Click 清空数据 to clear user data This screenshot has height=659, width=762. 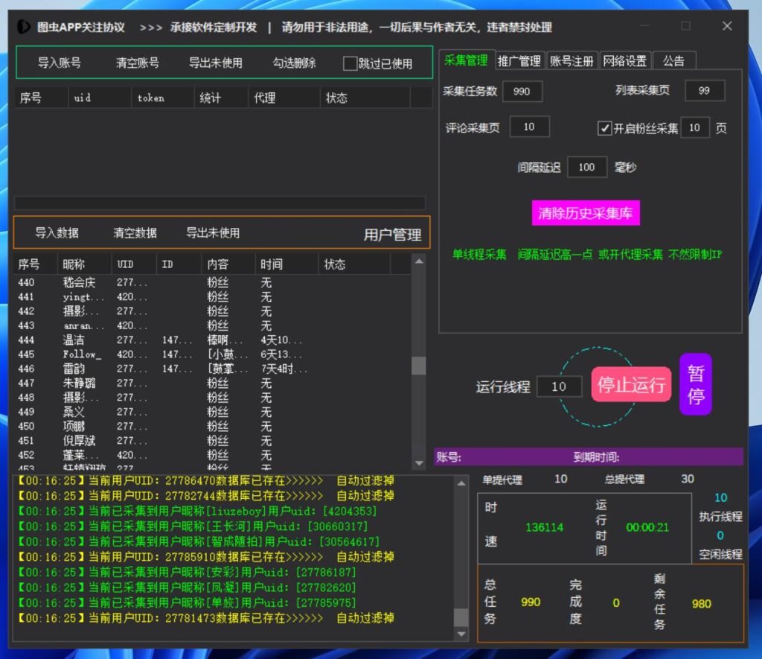pos(134,233)
